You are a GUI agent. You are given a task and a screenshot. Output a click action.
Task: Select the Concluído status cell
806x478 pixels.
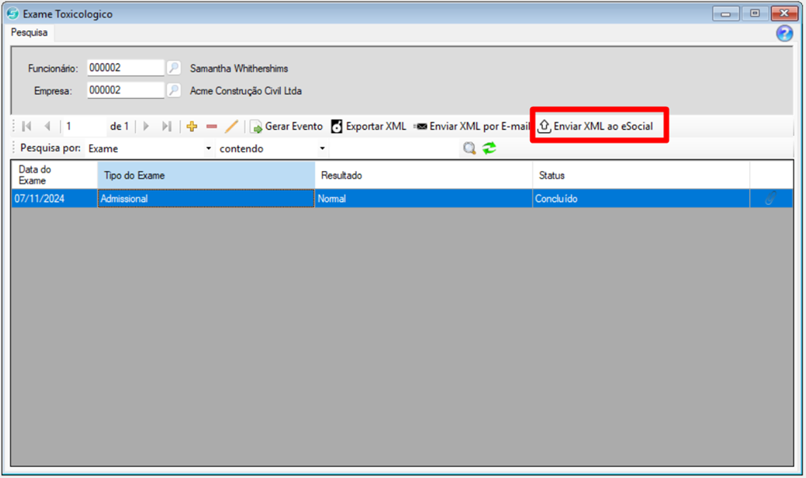641,199
